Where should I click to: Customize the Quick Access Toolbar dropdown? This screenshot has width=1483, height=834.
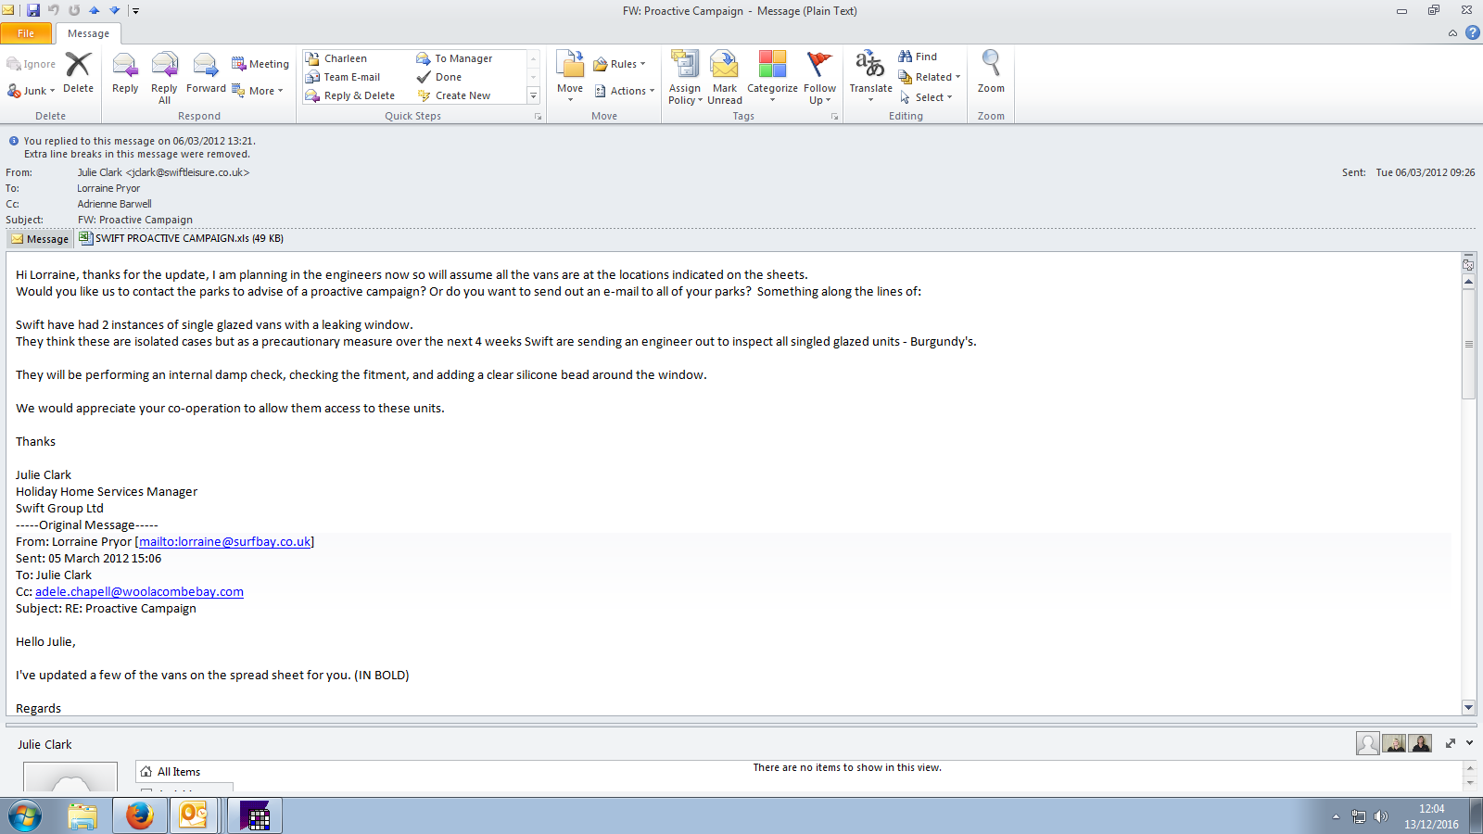(x=135, y=11)
